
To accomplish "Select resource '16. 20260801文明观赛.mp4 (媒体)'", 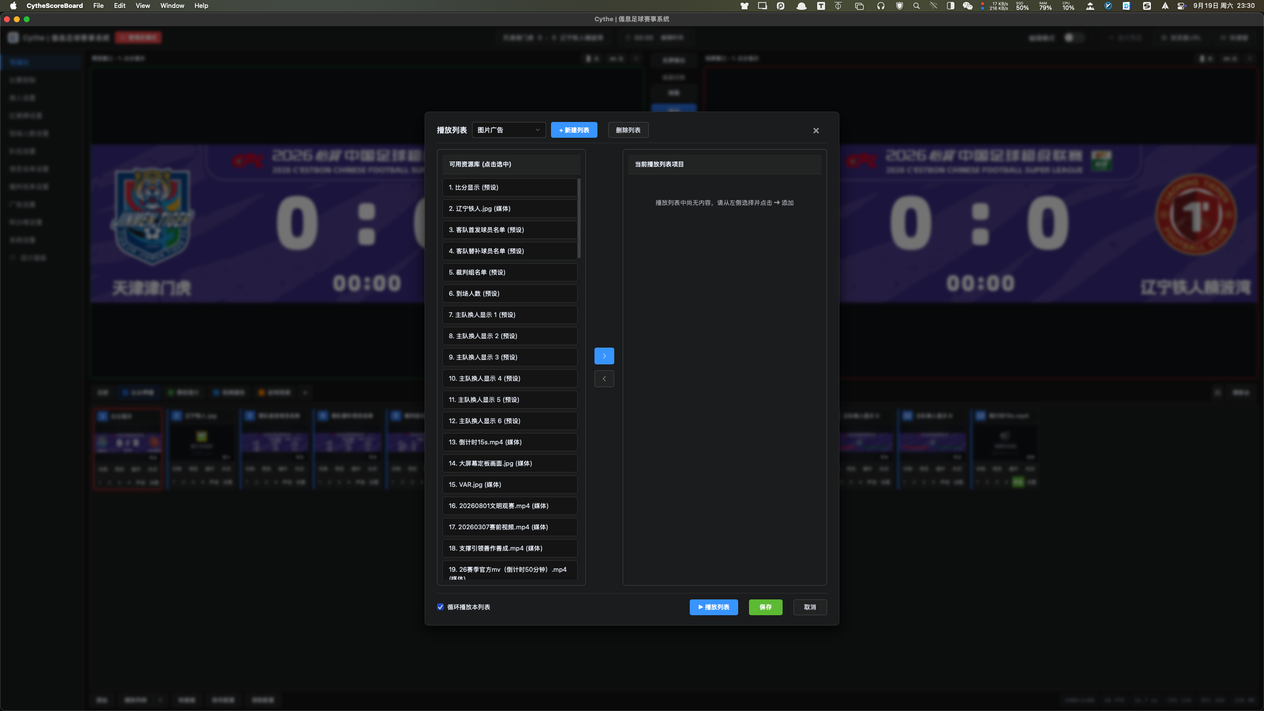I will (510, 506).
